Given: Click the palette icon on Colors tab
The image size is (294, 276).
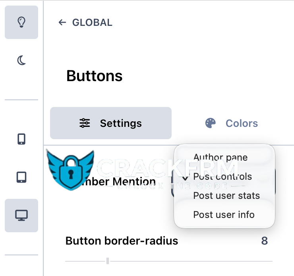Looking at the screenshot, I should 210,123.
